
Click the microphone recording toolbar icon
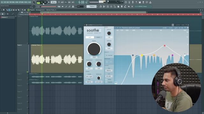(x=133, y=2)
